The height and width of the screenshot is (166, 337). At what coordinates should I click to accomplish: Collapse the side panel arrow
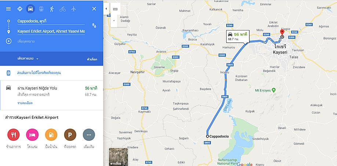[106, 8]
